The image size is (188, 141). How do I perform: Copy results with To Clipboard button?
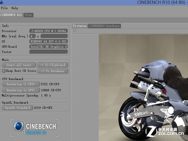53,65
